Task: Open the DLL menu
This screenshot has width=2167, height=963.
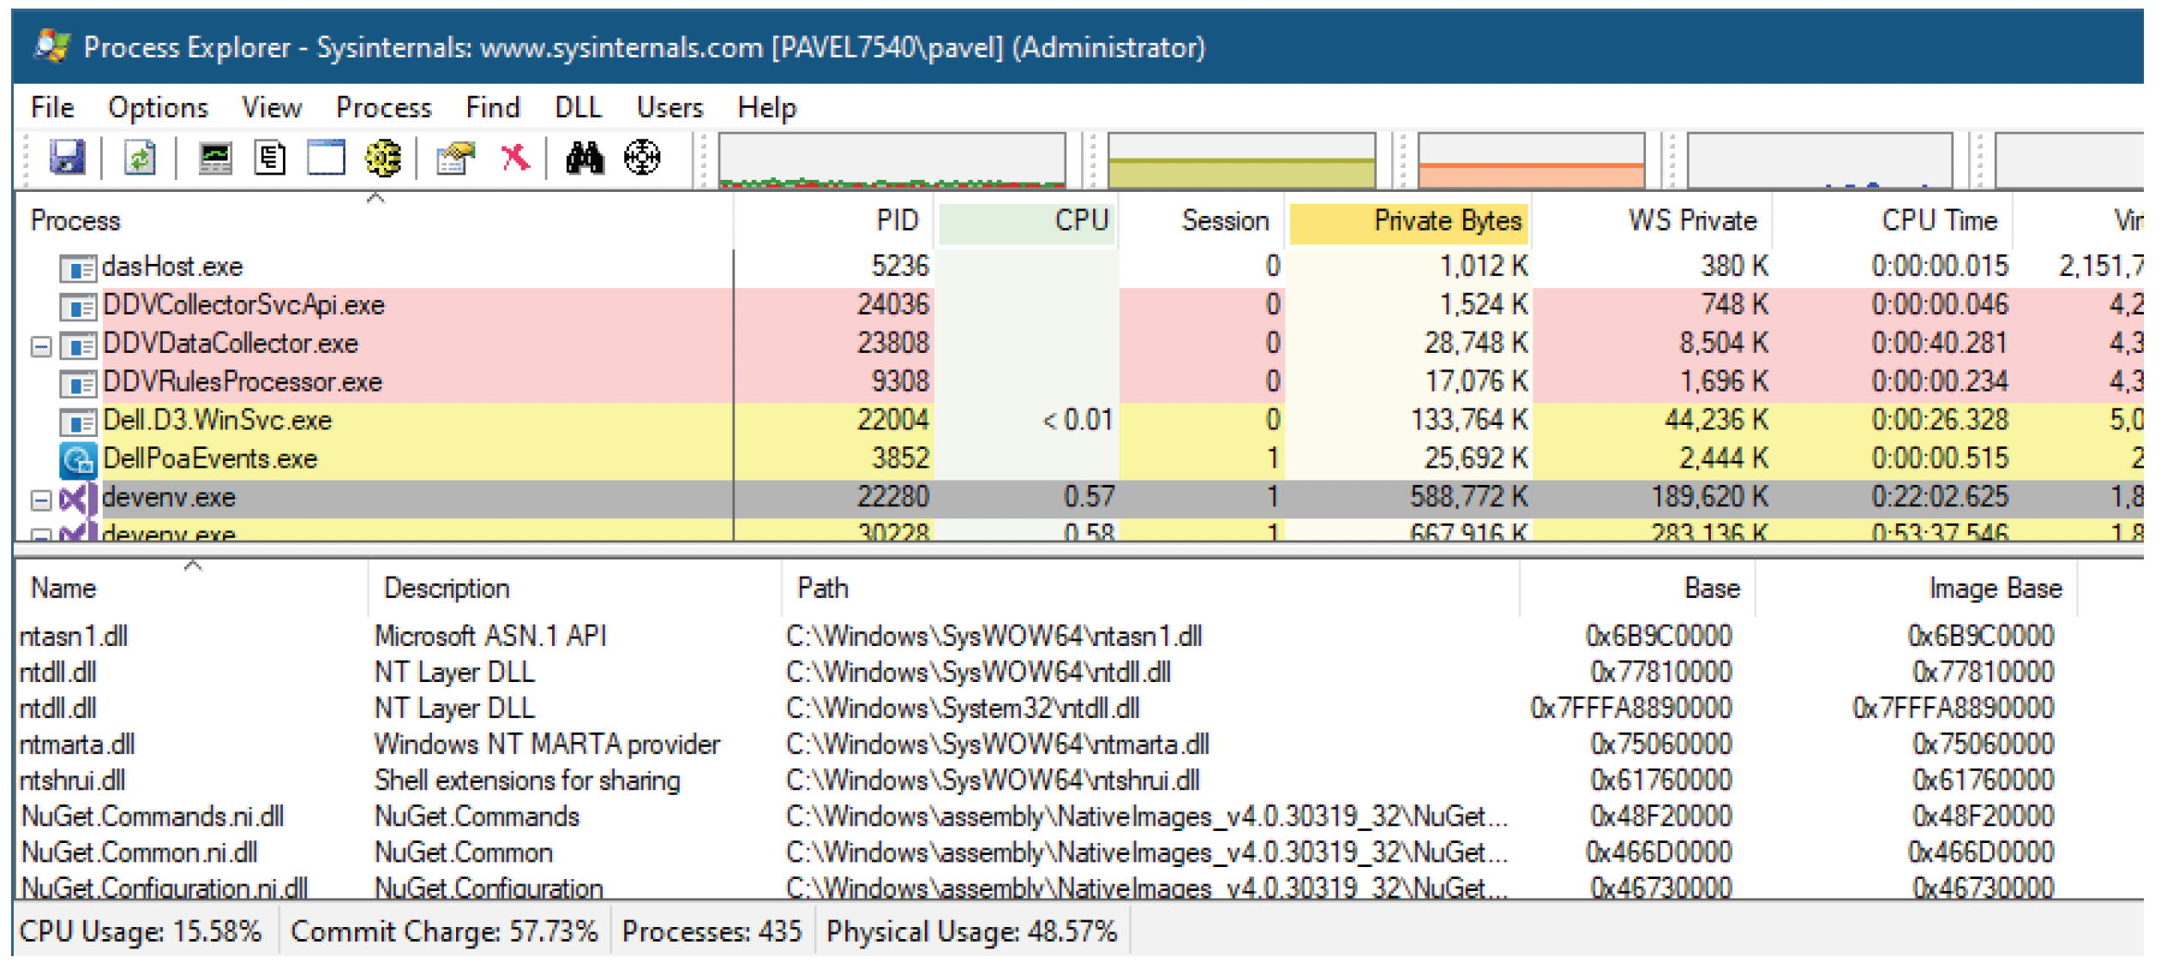Action: [578, 107]
